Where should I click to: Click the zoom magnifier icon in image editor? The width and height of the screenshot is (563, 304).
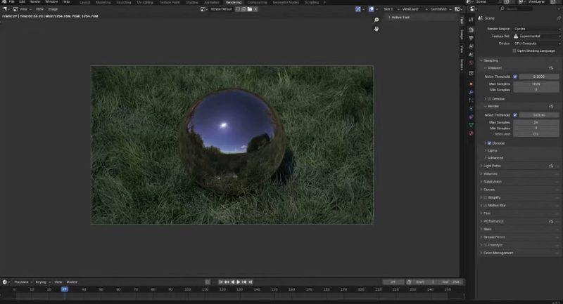[377, 20]
